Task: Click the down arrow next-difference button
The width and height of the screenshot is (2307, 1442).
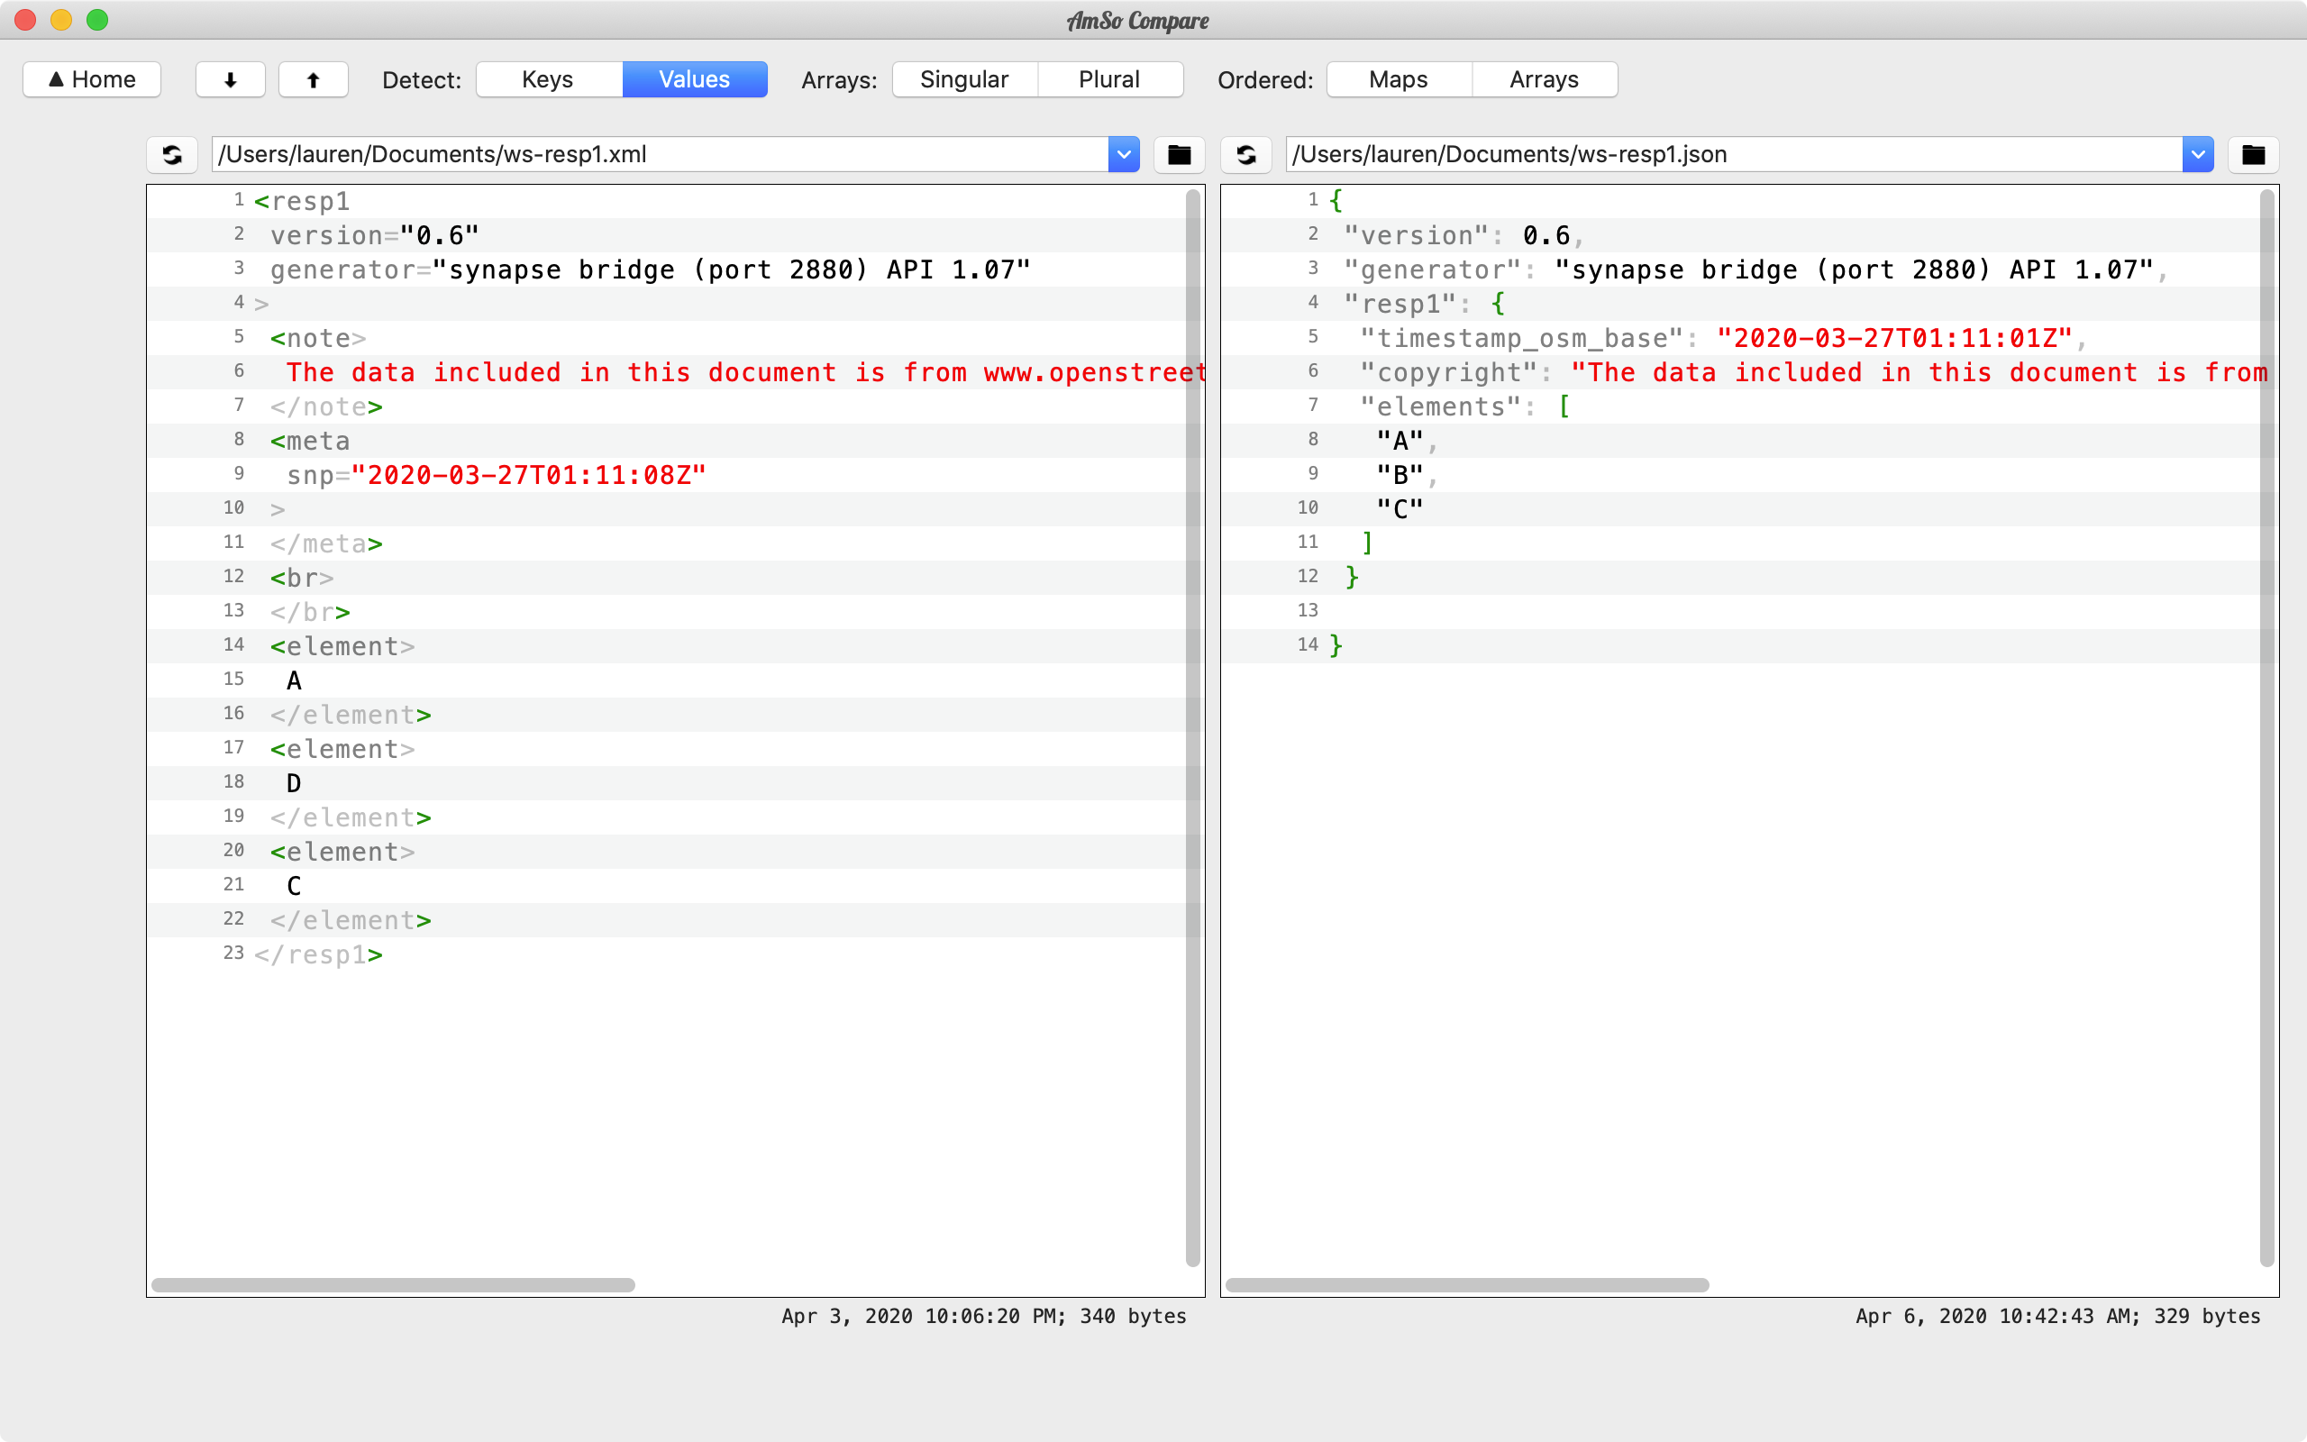Action: (230, 79)
